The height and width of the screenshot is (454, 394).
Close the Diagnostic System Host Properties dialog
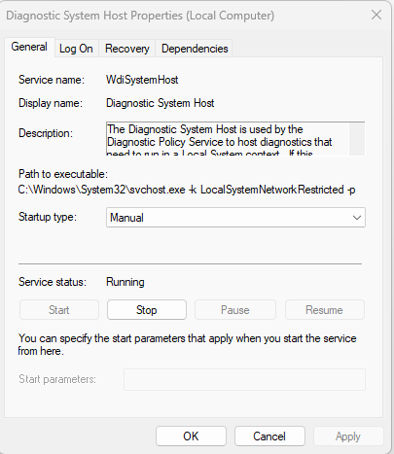376,15
